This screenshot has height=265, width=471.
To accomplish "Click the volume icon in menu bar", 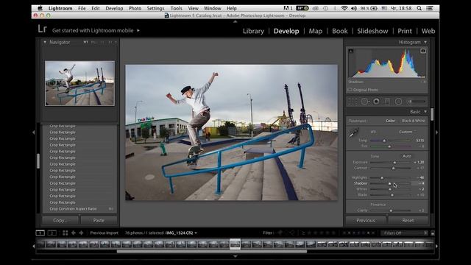I will pos(354,8).
